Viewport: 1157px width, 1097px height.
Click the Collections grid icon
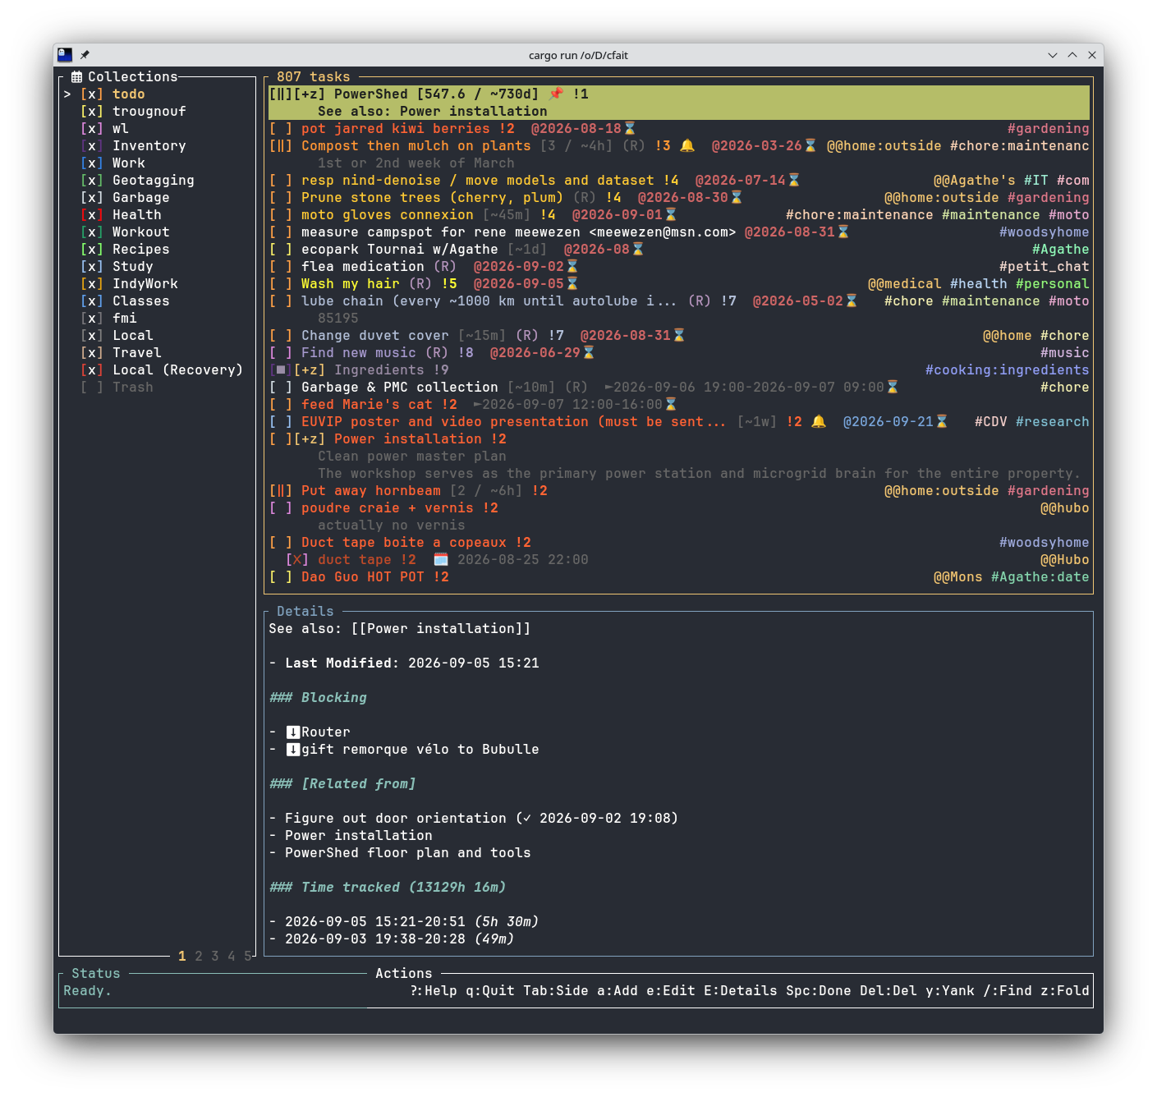pyautogui.click(x=76, y=76)
